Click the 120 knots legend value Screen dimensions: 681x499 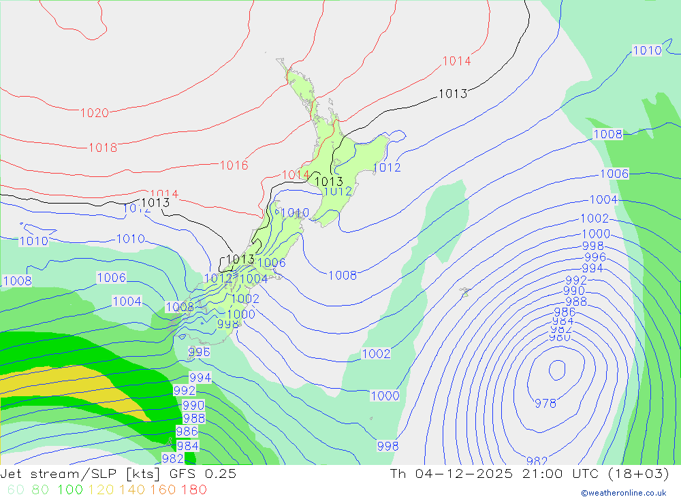(101, 489)
